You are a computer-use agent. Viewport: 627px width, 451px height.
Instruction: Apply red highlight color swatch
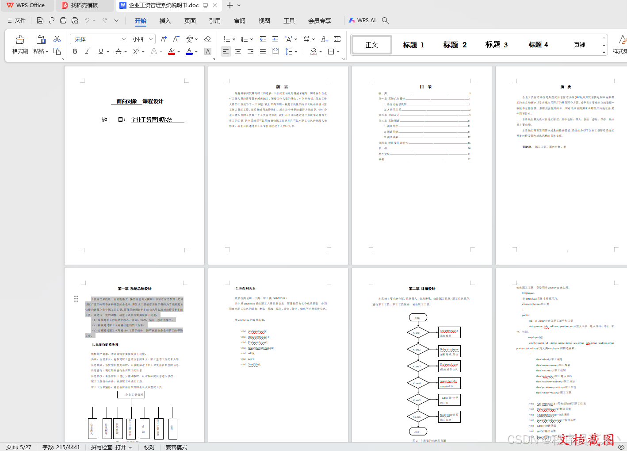[x=172, y=51]
